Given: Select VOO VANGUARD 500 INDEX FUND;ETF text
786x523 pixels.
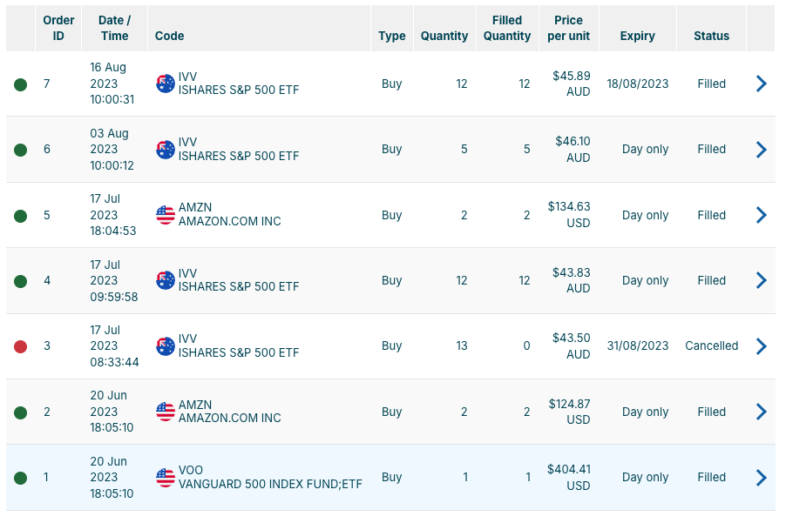Looking at the screenshot, I should pos(270,478).
